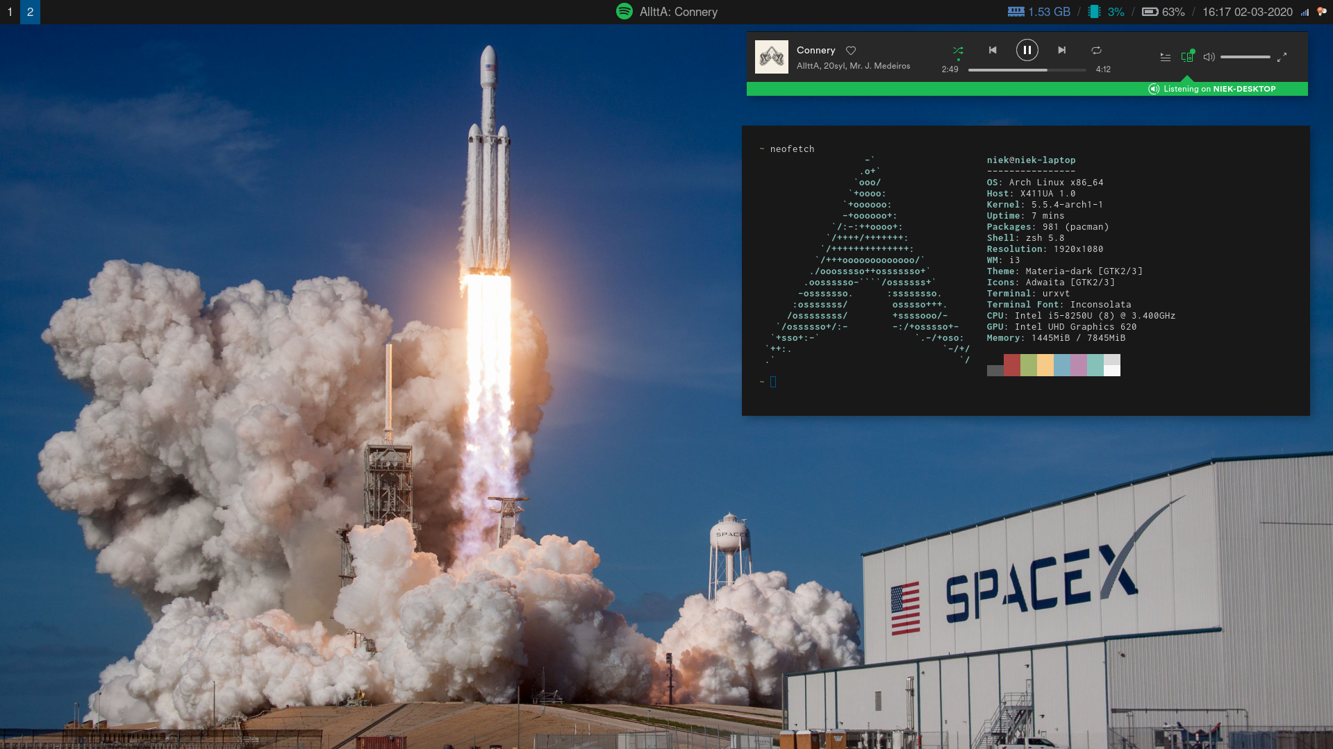Viewport: 1333px width, 749px height.
Task: Open the Spotify play queue
Action: pyautogui.click(x=1166, y=57)
